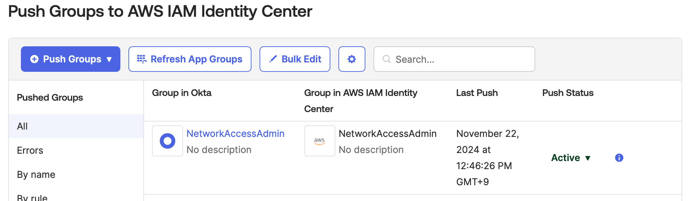Click the Okta group circle icon
Image resolution: width=689 pixels, height=201 pixels.
point(168,141)
